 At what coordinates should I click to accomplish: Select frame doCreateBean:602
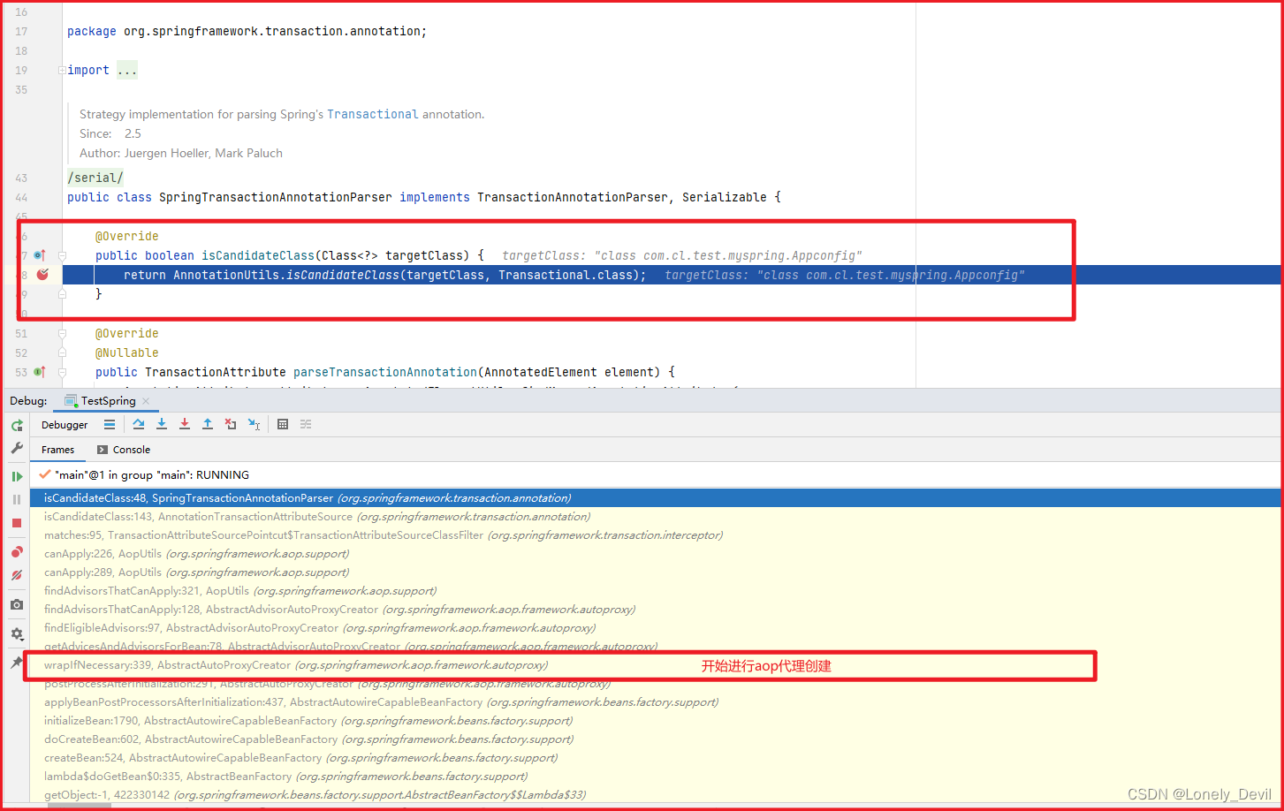[655, 739]
